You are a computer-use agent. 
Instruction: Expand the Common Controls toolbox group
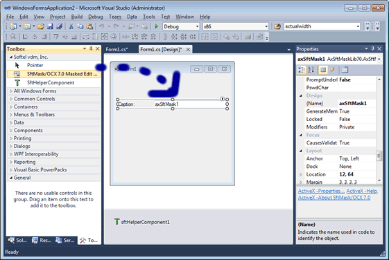tap(10, 99)
